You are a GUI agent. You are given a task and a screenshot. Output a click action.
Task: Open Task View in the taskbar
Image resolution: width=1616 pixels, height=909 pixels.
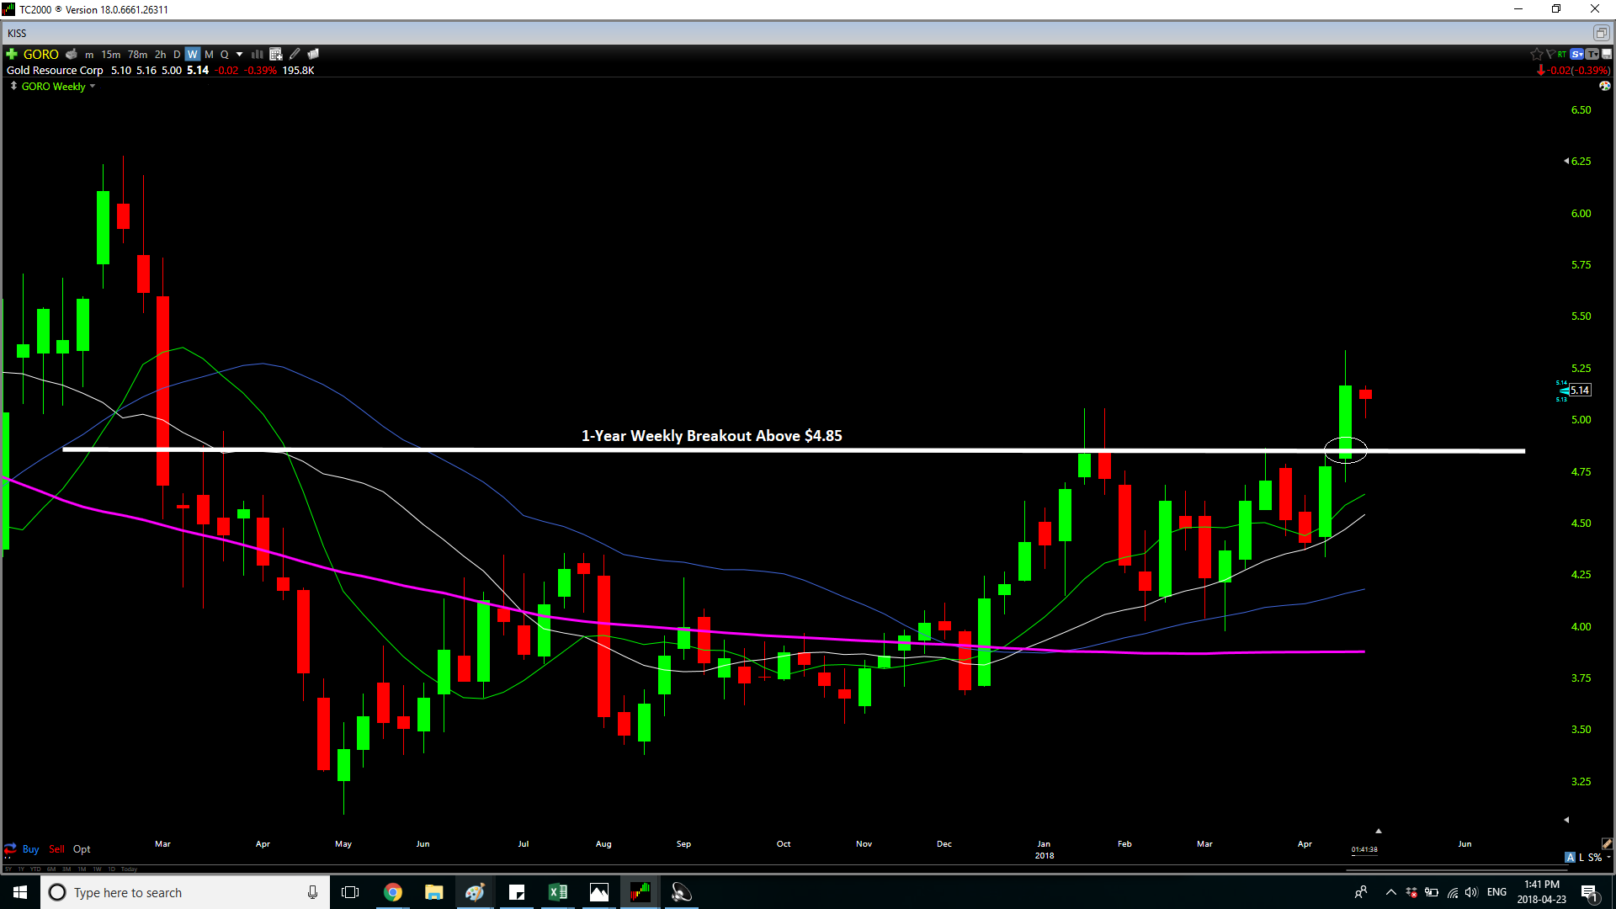(x=350, y=892)
